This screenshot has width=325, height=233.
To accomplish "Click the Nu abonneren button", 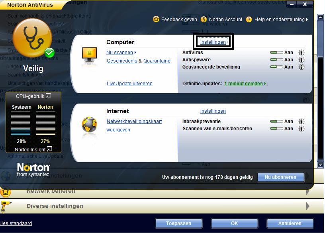I will click(280, 177).
